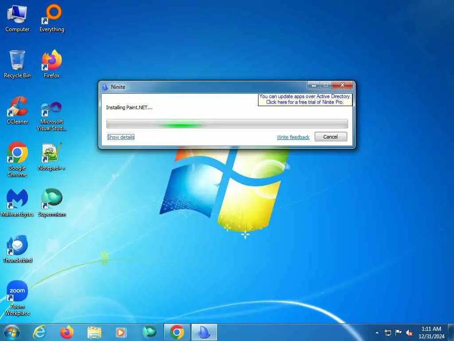Launch Internet Explorer from the taskbar

(39, 332)
